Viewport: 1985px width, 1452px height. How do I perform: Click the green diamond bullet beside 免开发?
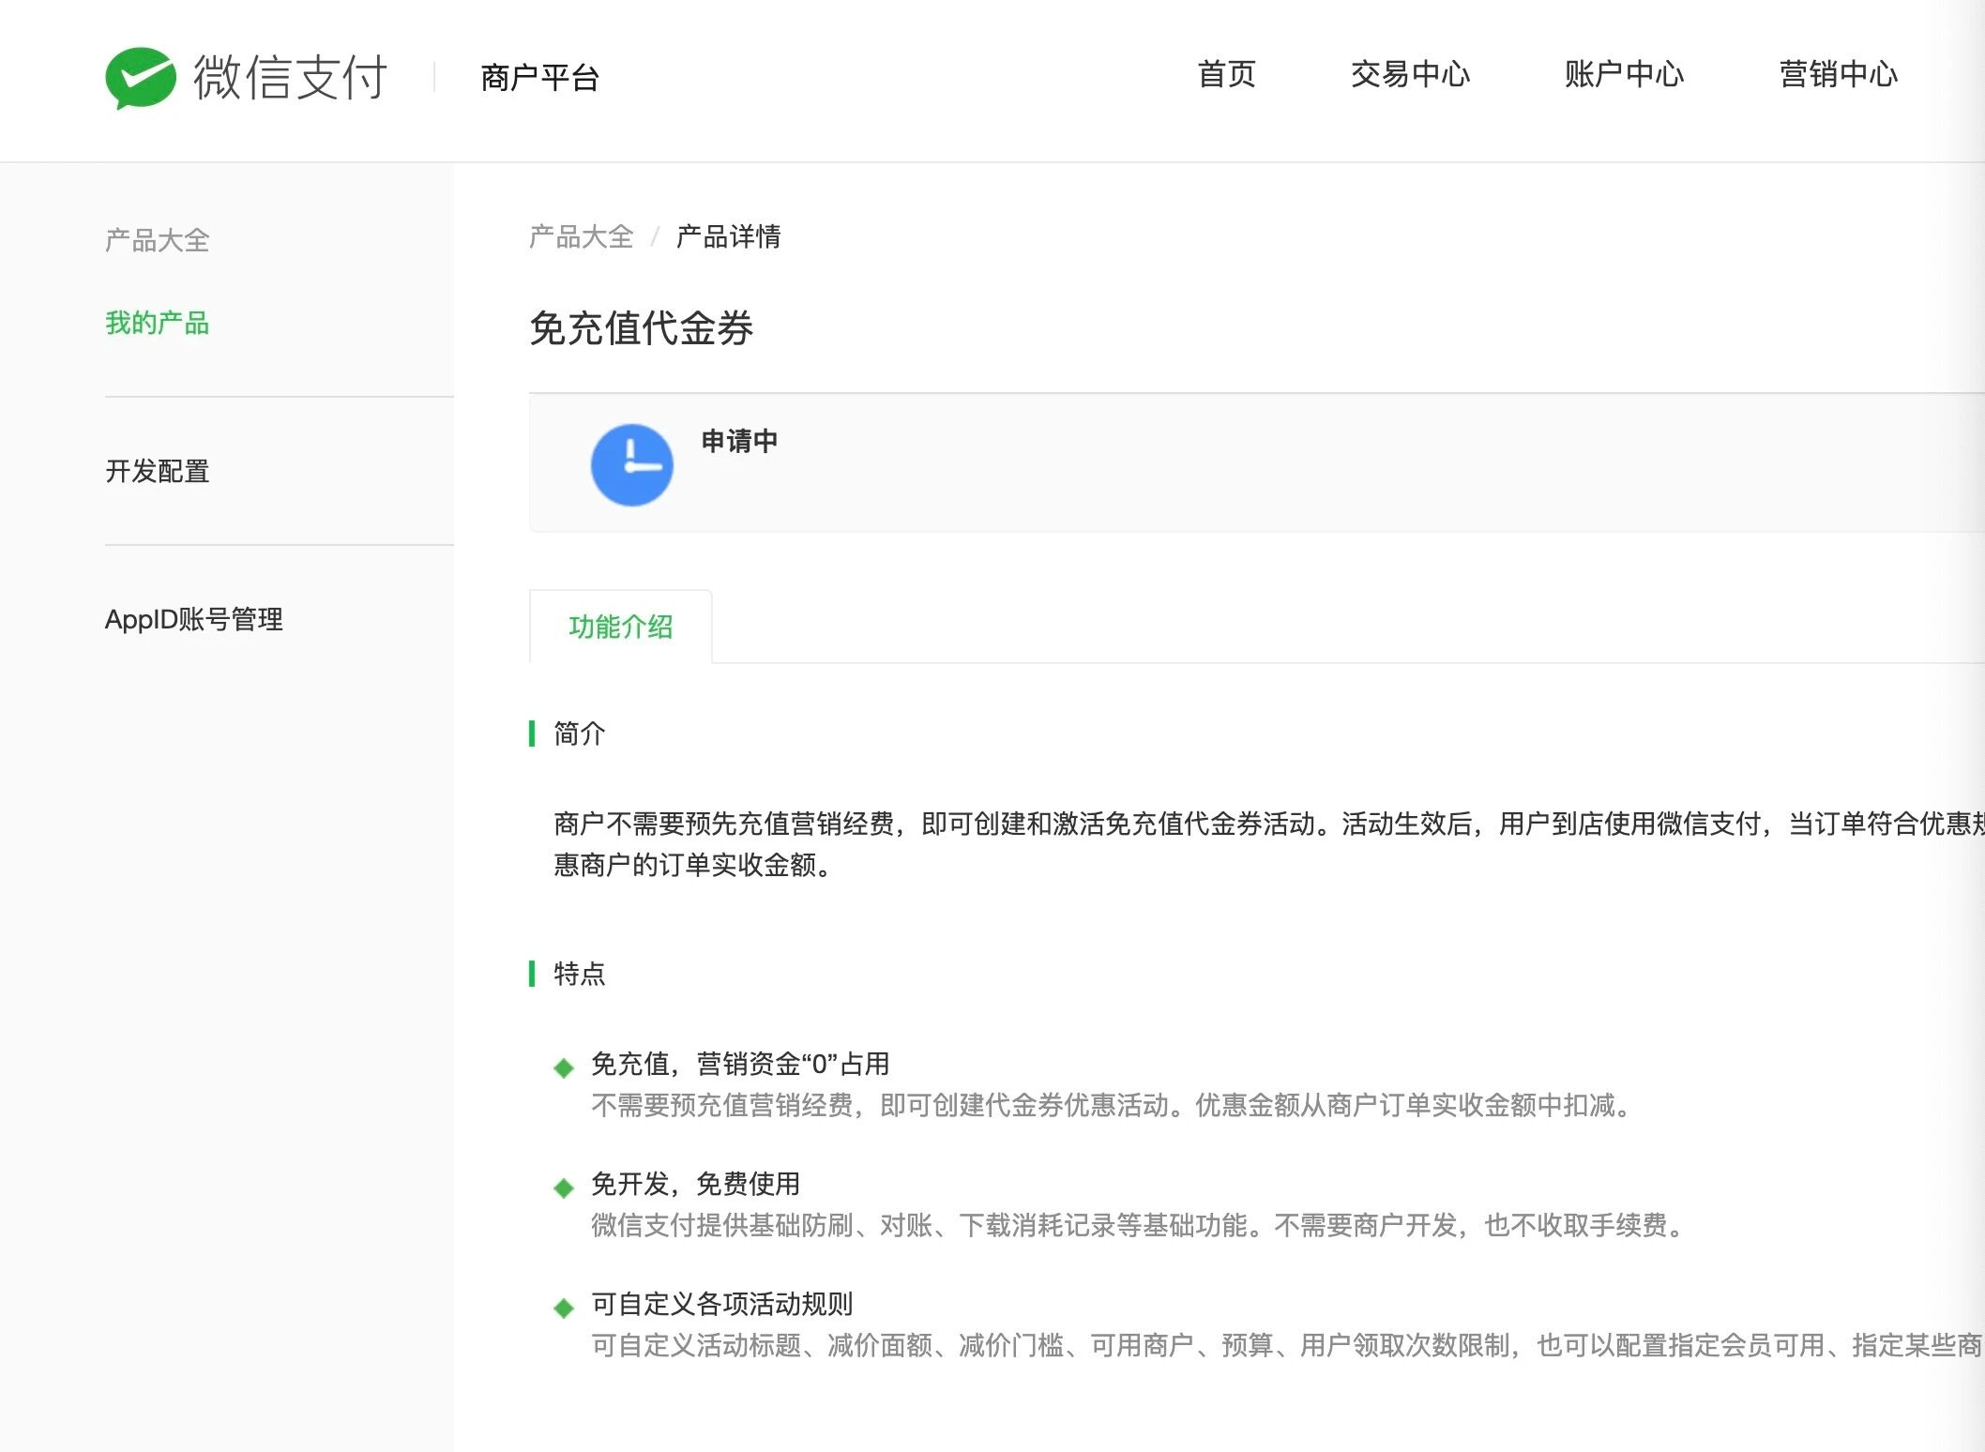564,1187
